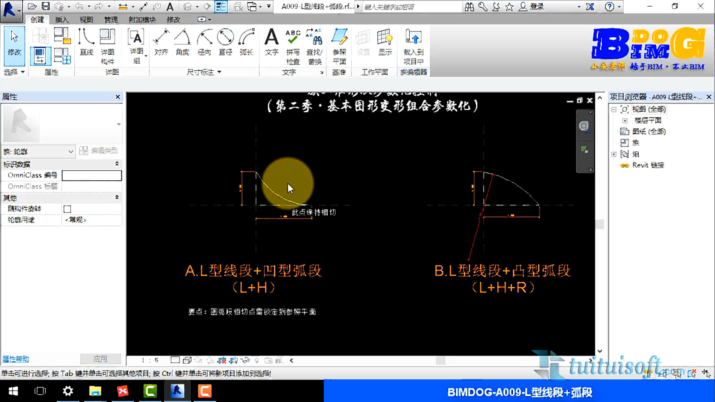The height and width of the screenshot is (402, 715).
Task: Toggle show crop region icon in view bar
Action: pyautogui.click(x=233, y=360)
